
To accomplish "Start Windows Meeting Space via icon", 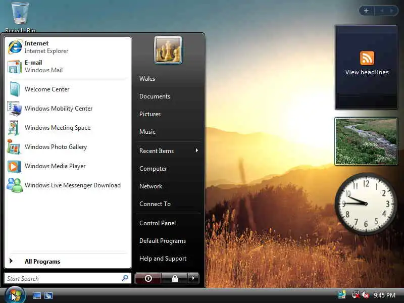I will pos(14,128).
